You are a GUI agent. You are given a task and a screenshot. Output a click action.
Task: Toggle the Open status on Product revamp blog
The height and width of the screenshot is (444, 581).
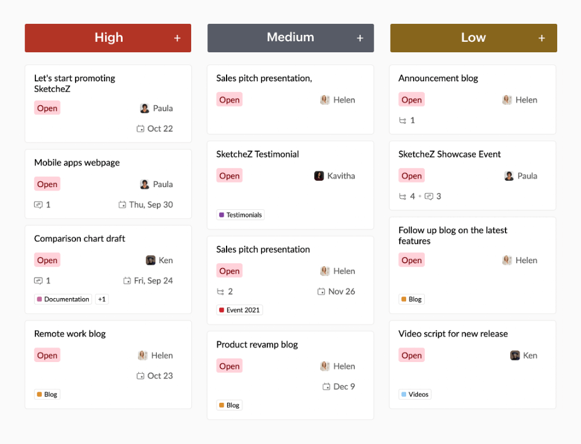point(229,366)
